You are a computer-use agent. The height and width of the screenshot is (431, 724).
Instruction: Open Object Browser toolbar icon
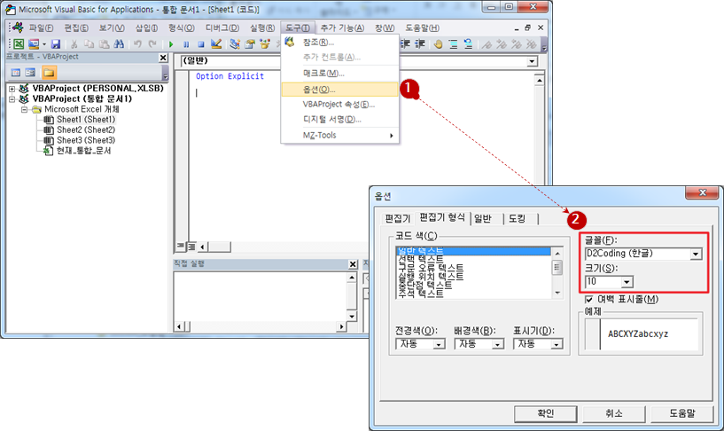click(x=265, y=43)
